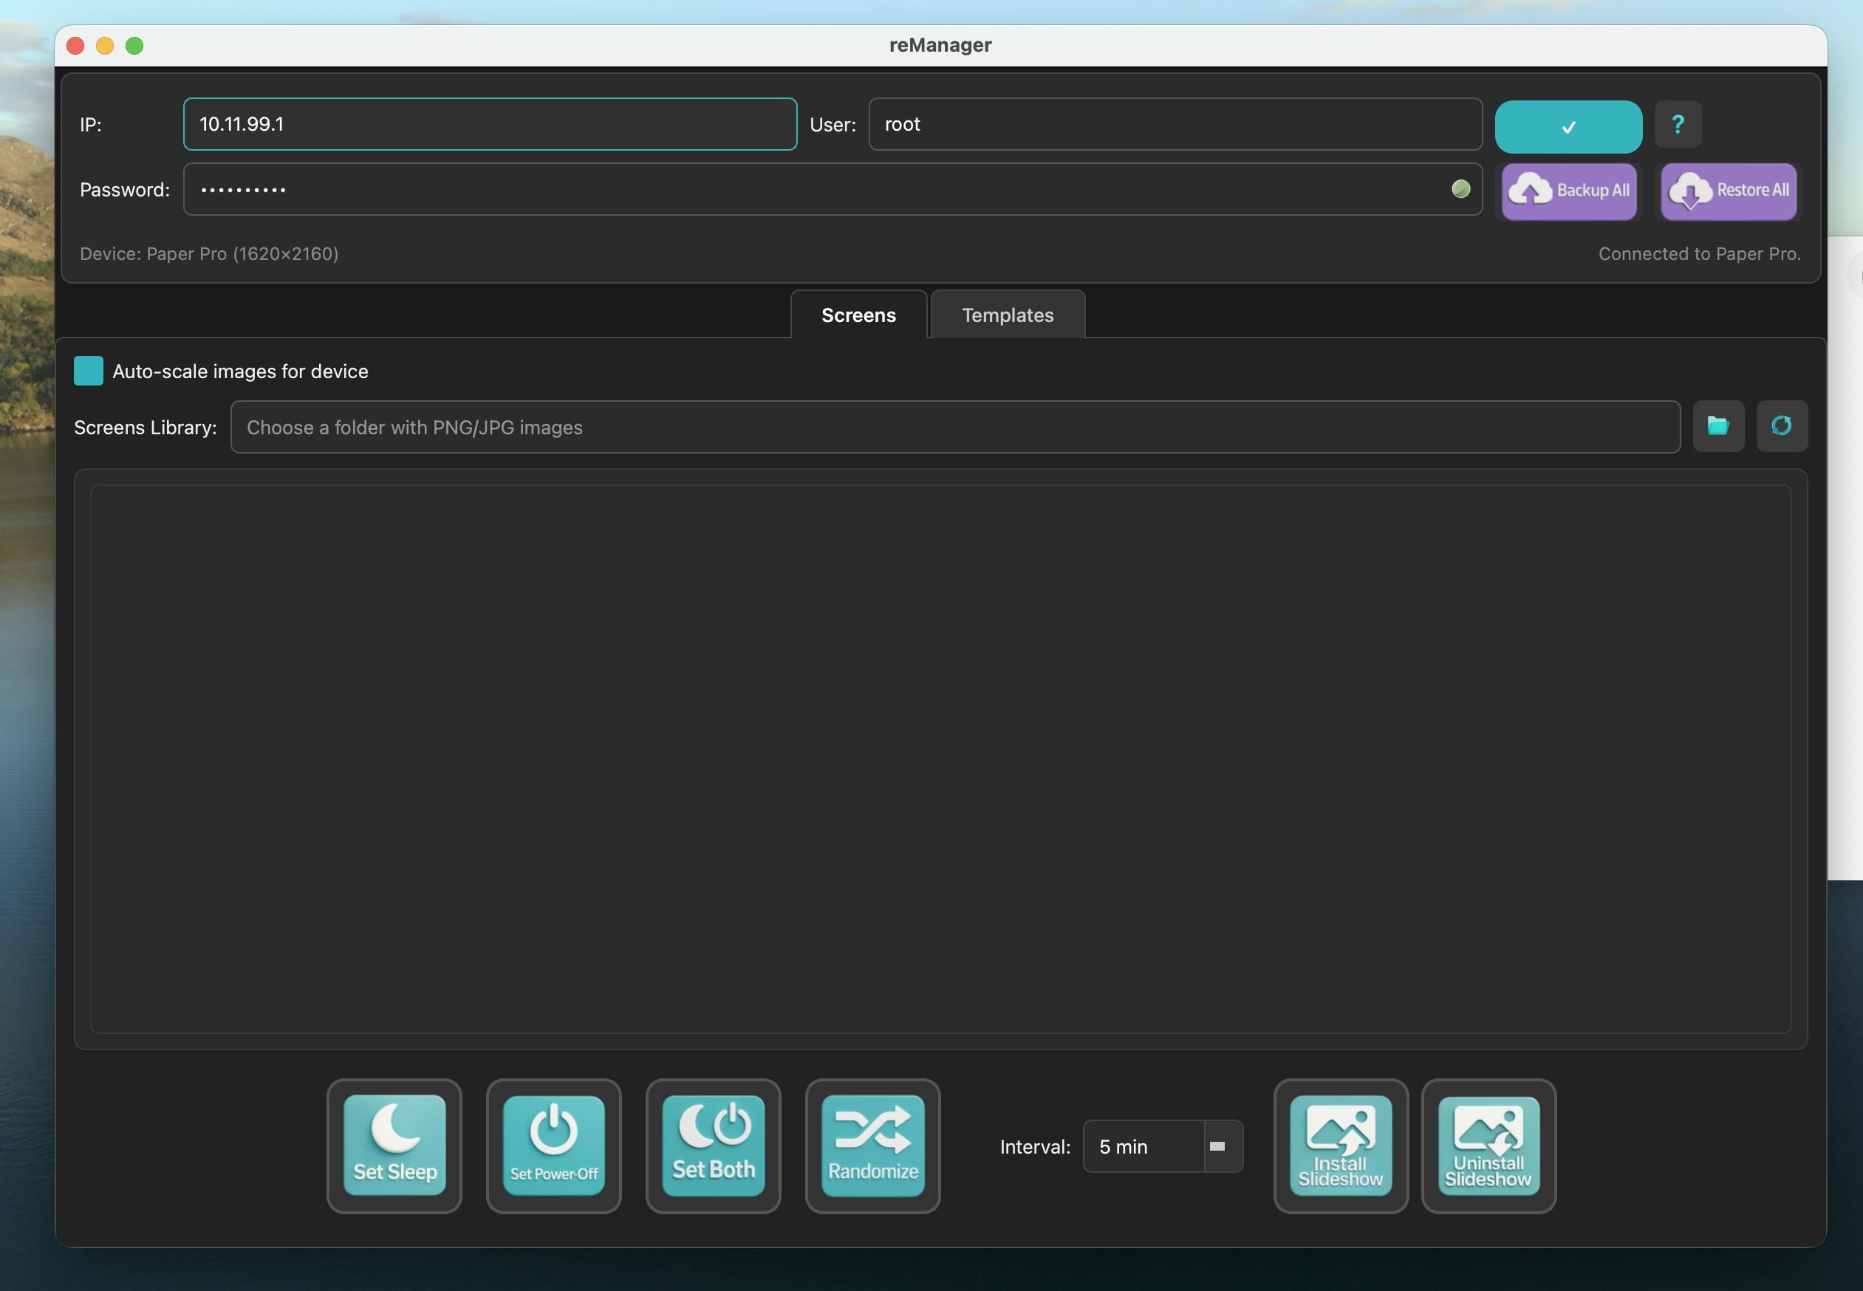Select the Screens tab

858,315
